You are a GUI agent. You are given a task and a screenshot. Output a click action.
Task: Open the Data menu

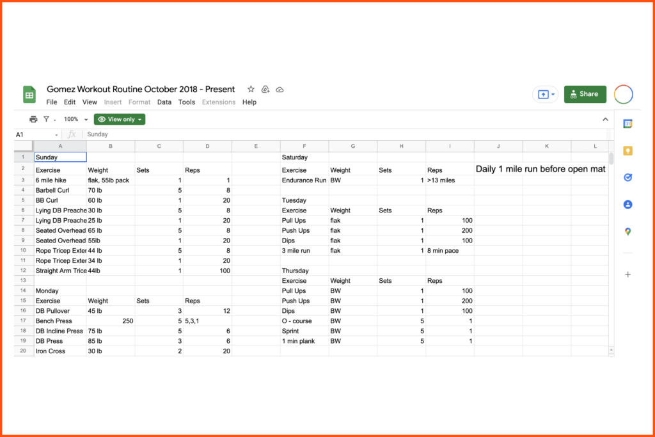tap(165, 102)
